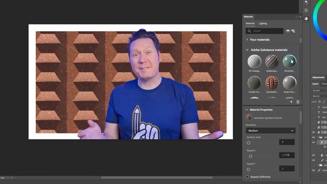This screenshot has height=184, width=327.
Task: Open the Materials panel flyout menu icon
Action: (300, 17)
